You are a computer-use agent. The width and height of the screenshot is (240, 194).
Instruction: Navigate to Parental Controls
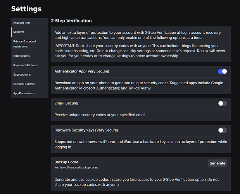pos(24,84)
